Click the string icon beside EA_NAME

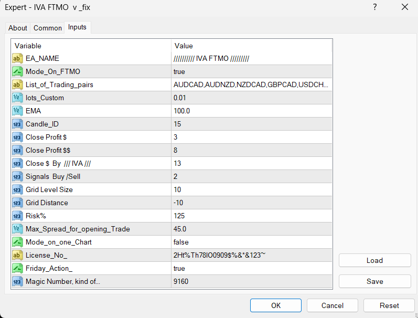coord(17,58)
